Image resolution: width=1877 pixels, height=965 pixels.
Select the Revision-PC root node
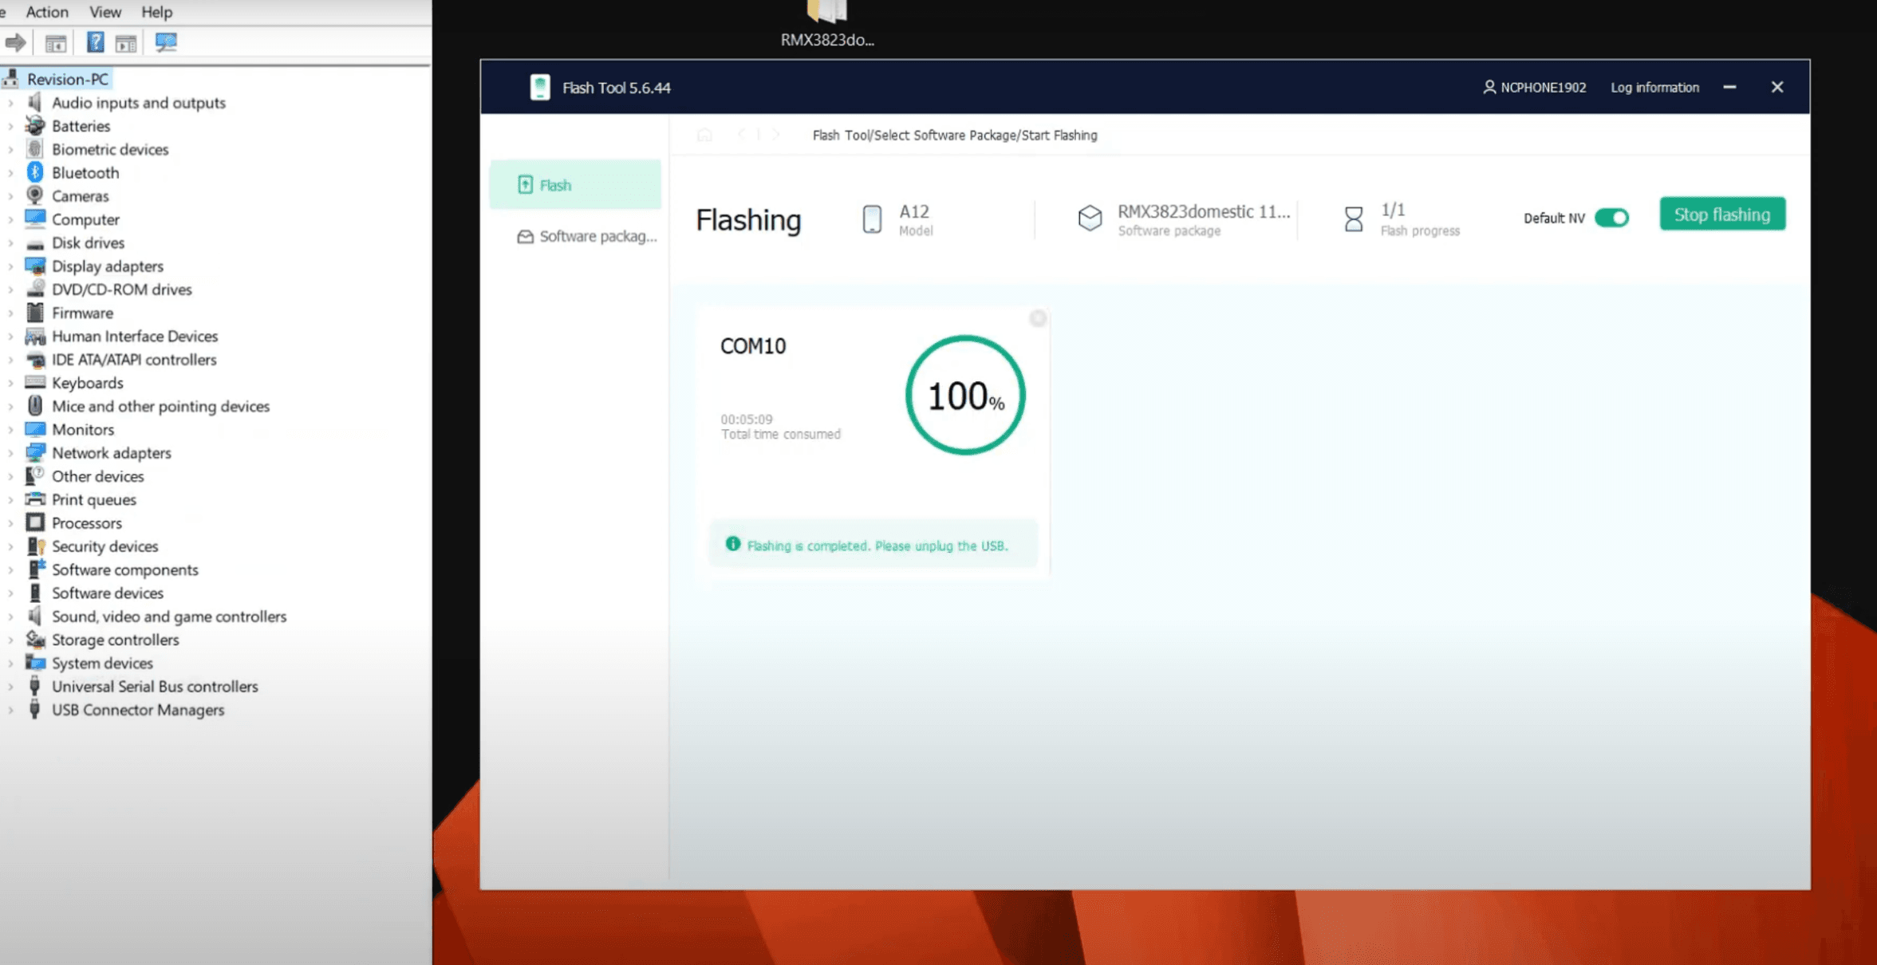coord(67,79)
